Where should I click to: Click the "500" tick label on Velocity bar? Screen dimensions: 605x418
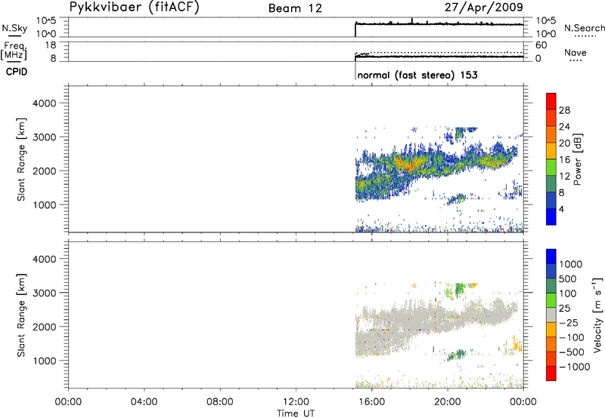tap(568, 279)
